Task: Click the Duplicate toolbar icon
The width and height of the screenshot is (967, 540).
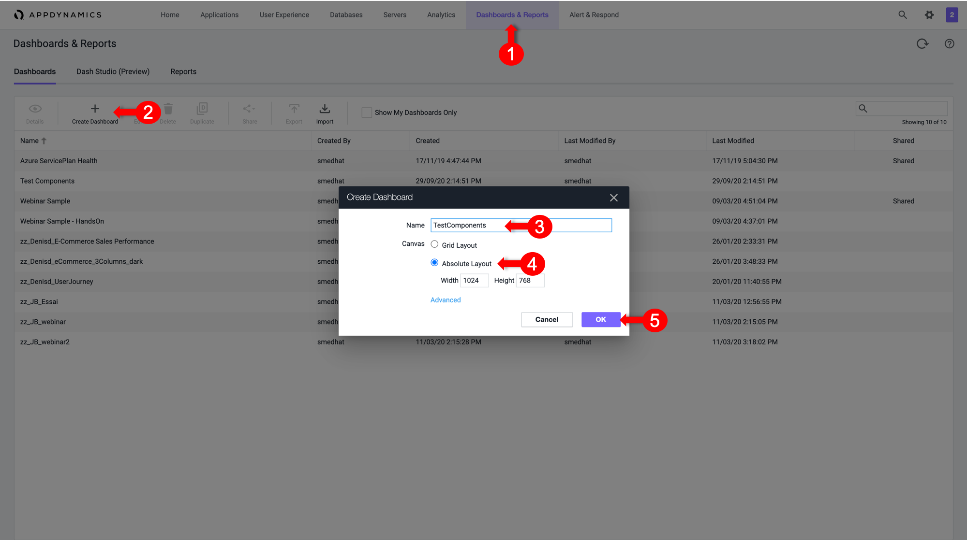Action: coord(202,108)
